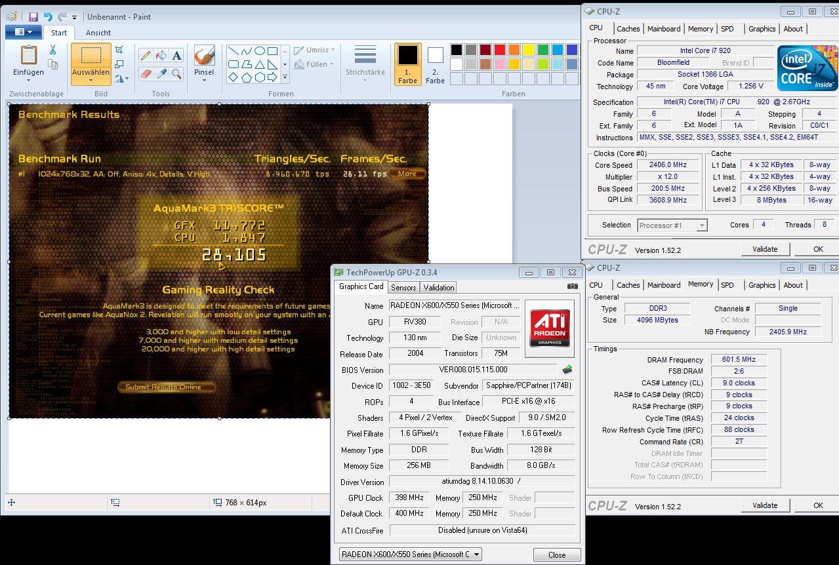Click the Close button in GPU-Z
The height and width of the screenshot is (565, 839).
557,555
